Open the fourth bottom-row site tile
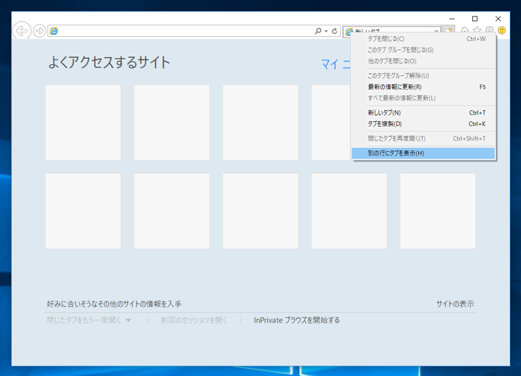Screen dimensions: 521x376 point(349,211)
